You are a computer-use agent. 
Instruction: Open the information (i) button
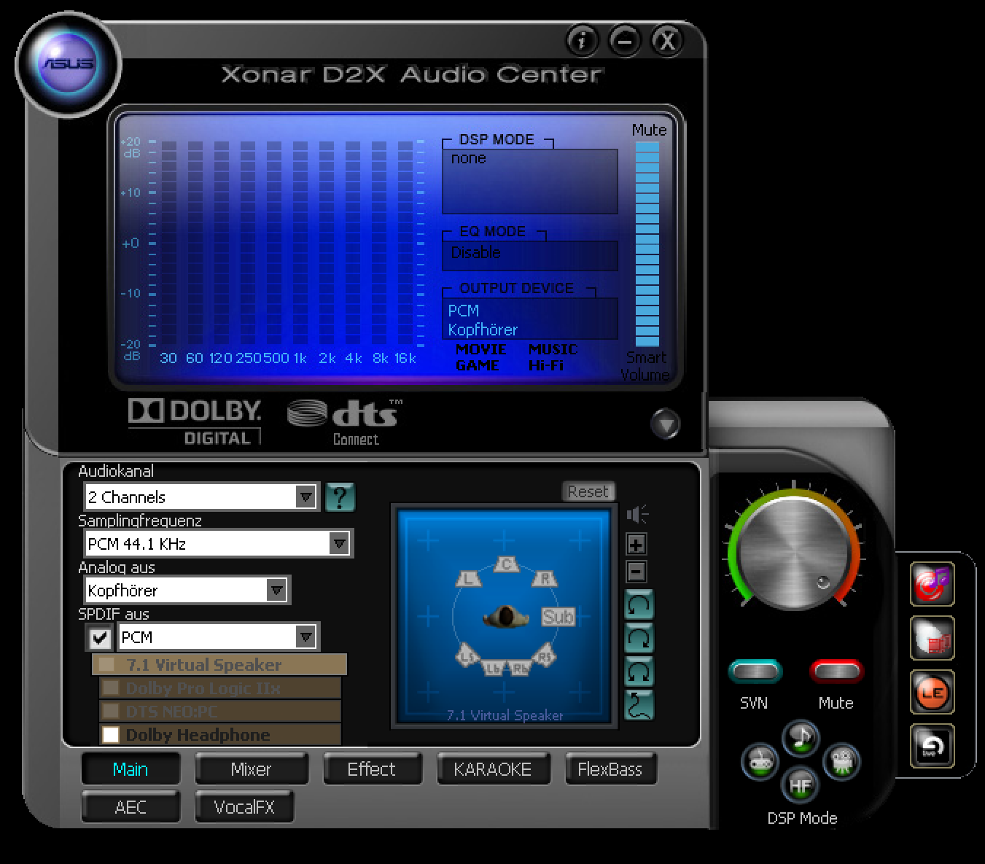click(581, 41)
